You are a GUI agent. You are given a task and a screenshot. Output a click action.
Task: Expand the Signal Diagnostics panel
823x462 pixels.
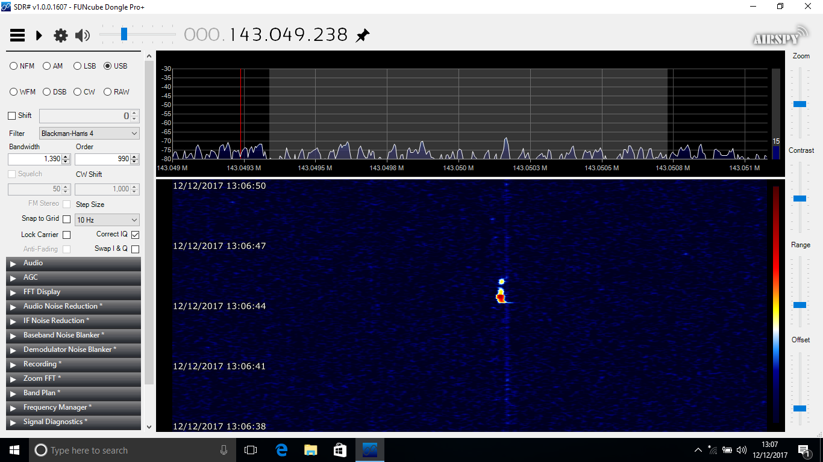click(x=74, y=422)
